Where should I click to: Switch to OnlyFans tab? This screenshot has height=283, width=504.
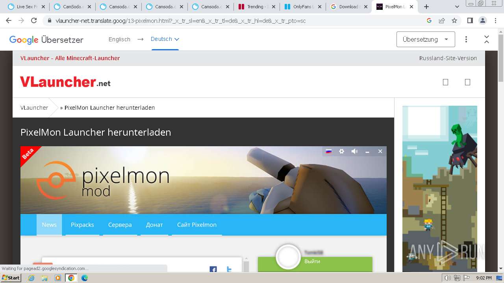pyautogui.click(x=302, y=7)
